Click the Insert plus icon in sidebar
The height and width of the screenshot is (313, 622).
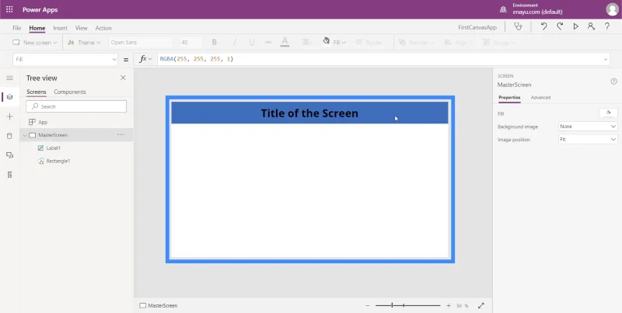click(10, 117)
